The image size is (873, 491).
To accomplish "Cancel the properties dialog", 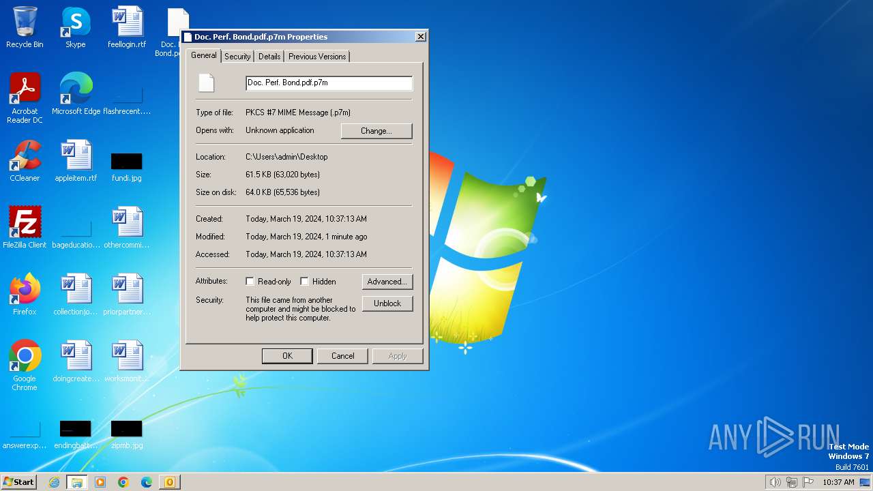I will coord(342,356).
